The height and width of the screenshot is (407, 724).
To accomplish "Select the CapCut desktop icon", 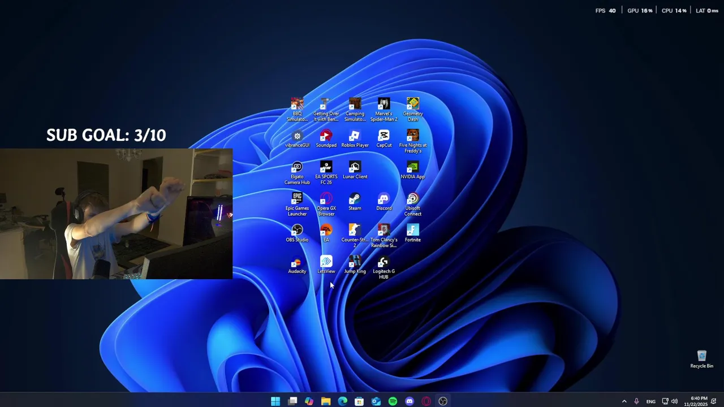I will pyautogui.click(x=383, y=139).
